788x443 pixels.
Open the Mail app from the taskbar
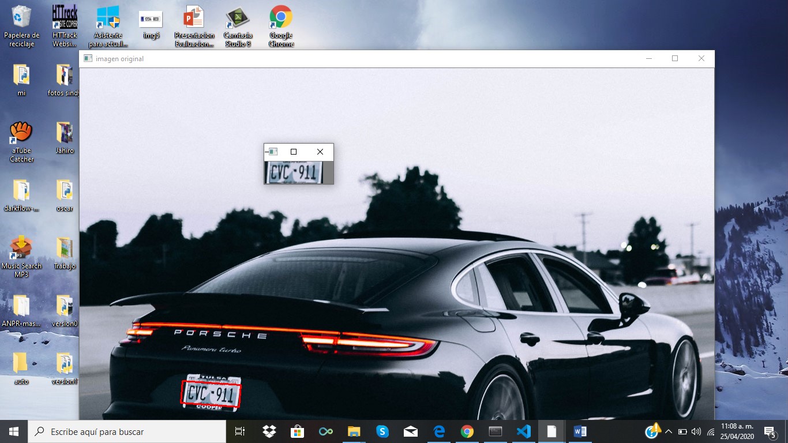pos(410,431)
